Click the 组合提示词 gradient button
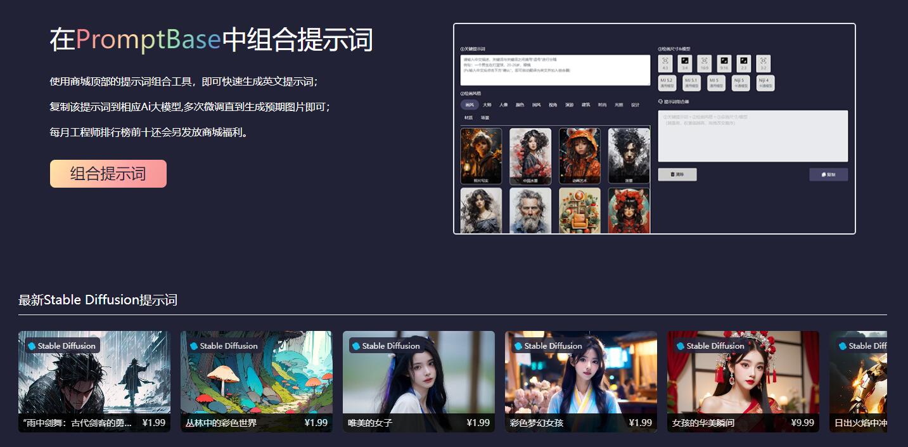The height and width of the screenshot is (447, 908). click(x=108, y=174)
